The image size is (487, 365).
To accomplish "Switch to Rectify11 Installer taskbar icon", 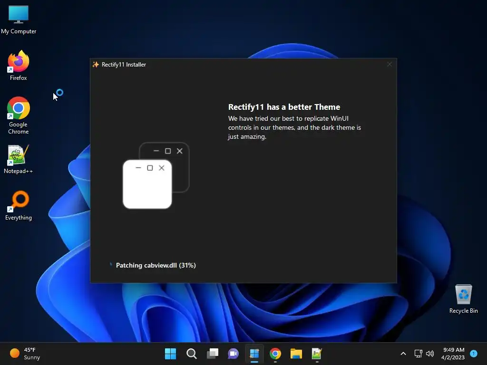I will (x=254, y=354).
